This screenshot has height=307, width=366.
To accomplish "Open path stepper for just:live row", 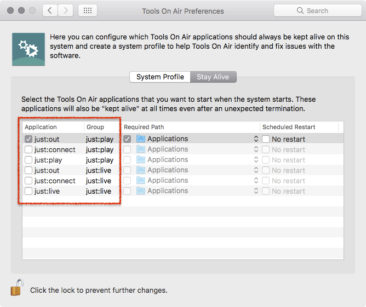I will tap(256, 190).
